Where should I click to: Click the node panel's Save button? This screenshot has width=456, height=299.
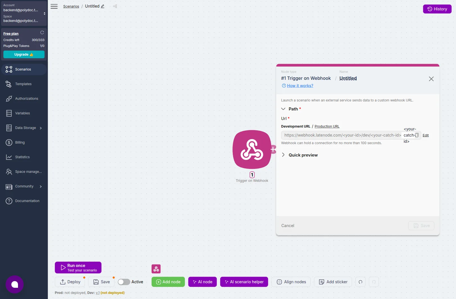[x=421, y=226]
